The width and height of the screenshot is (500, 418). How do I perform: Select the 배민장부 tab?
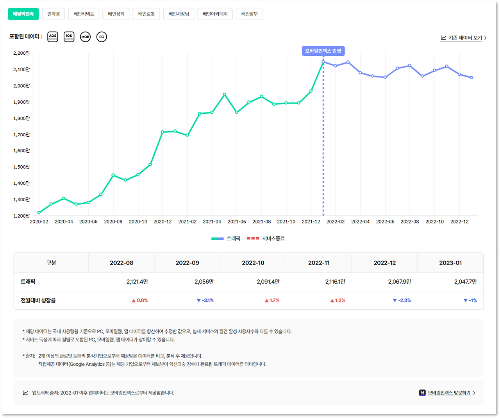250,14
